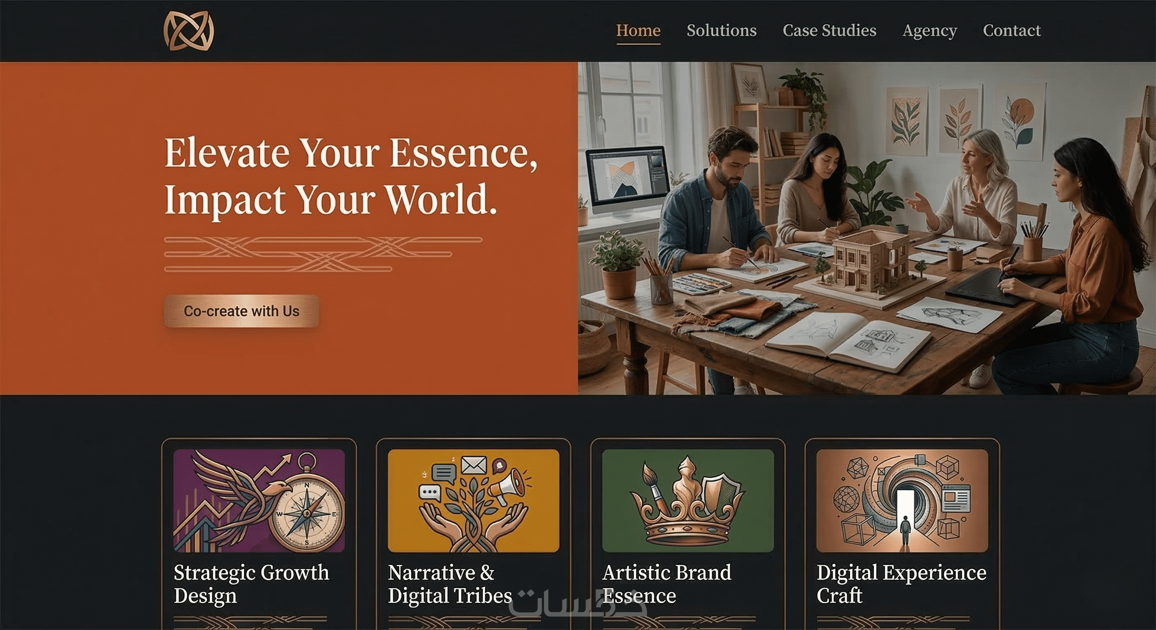Open the Home menu item
Image resolution: width=1156 pixels, height=630 pixels.
pos(638,30)
